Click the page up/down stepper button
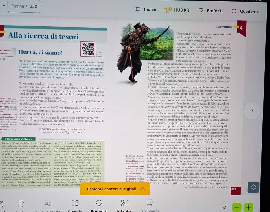Viewport: 270px width, 212px height. pos(253,188)
